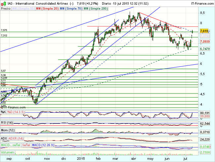
Task: Click the candlestick chart icon beside IAG title
Action: click(3, 3)
